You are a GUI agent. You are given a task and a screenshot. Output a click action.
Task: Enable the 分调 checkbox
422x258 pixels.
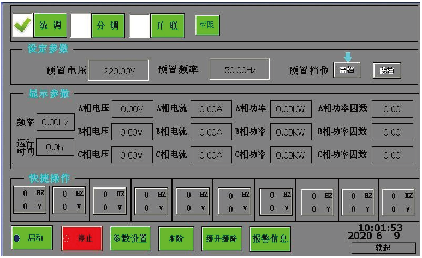81,25
